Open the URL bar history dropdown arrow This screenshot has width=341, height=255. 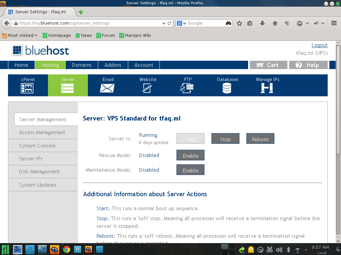(164, 23)
